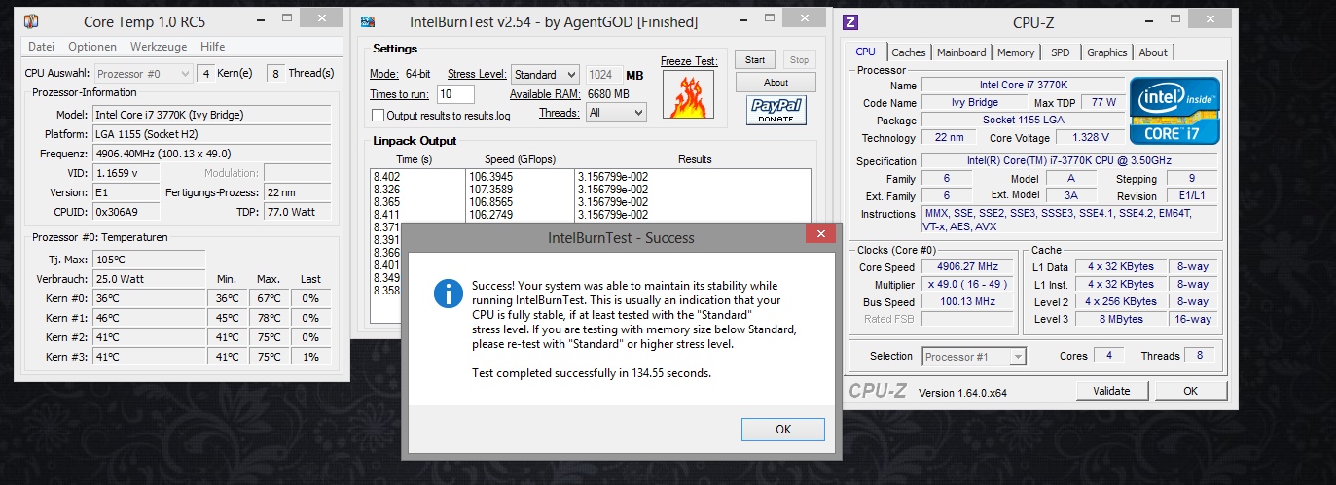The width and height of the screenshot is (1336, 485).
Task: Click the PayPal Donate image button
Action: tap(775, 110)
